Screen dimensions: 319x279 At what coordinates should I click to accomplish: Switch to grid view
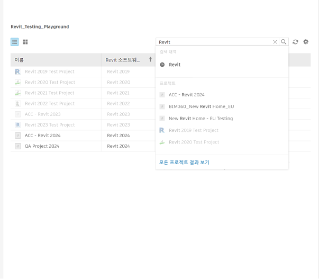click(x=25, y=42)
